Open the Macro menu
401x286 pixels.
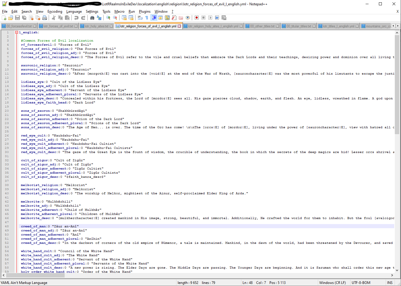(120, 11)
